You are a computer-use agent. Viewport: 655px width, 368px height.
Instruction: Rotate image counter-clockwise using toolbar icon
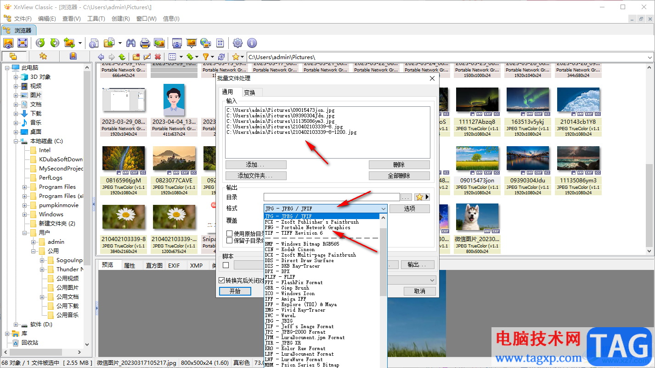40,43
